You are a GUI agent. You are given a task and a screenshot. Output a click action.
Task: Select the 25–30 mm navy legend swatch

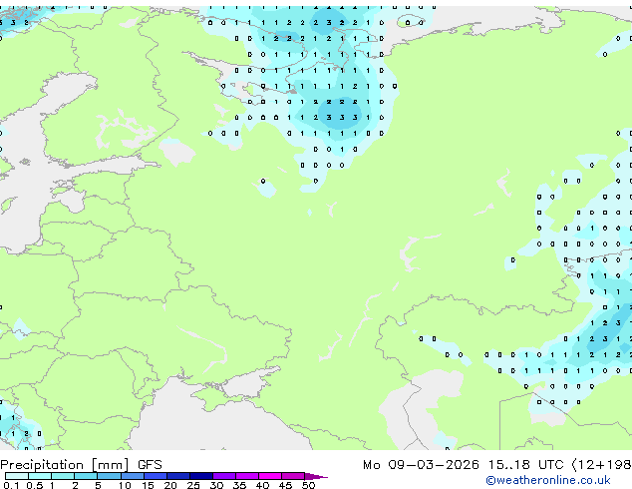200,476
